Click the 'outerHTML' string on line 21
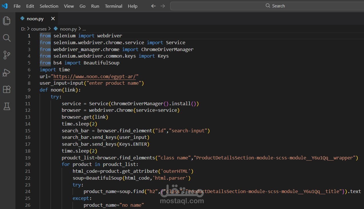 [176, 171]
